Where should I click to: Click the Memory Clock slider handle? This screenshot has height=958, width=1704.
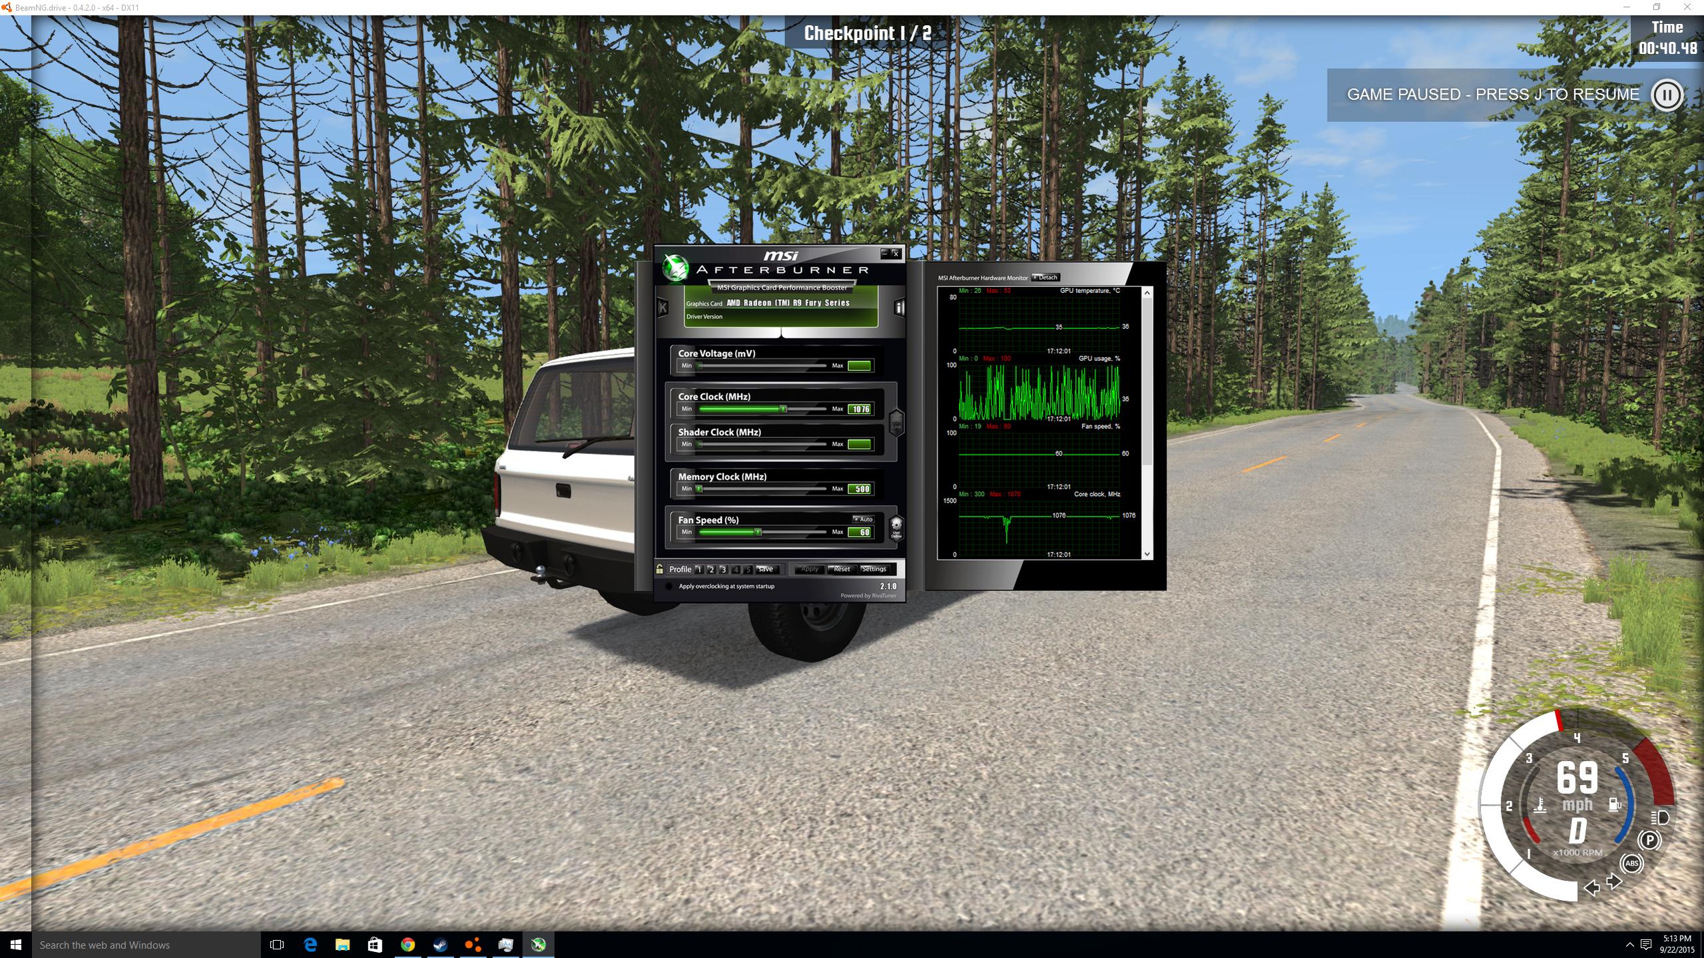pyautogui.click(x=699, y=489)
